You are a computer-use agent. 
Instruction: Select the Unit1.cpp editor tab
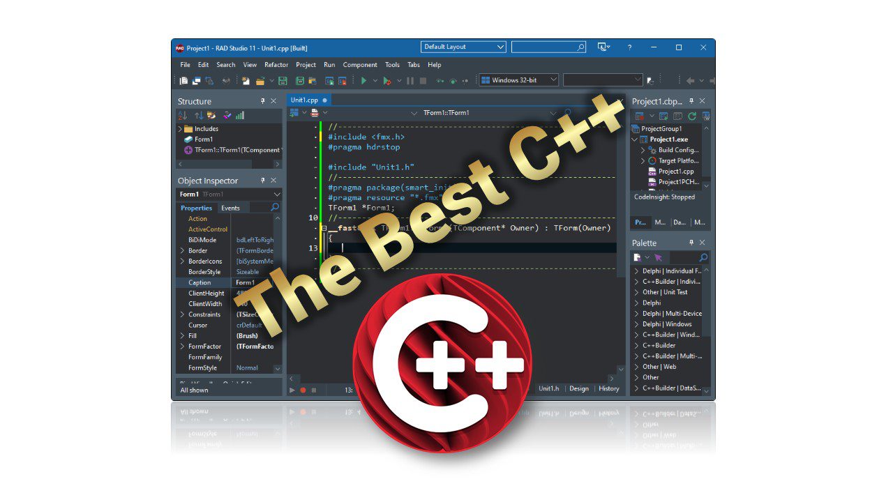308,100
